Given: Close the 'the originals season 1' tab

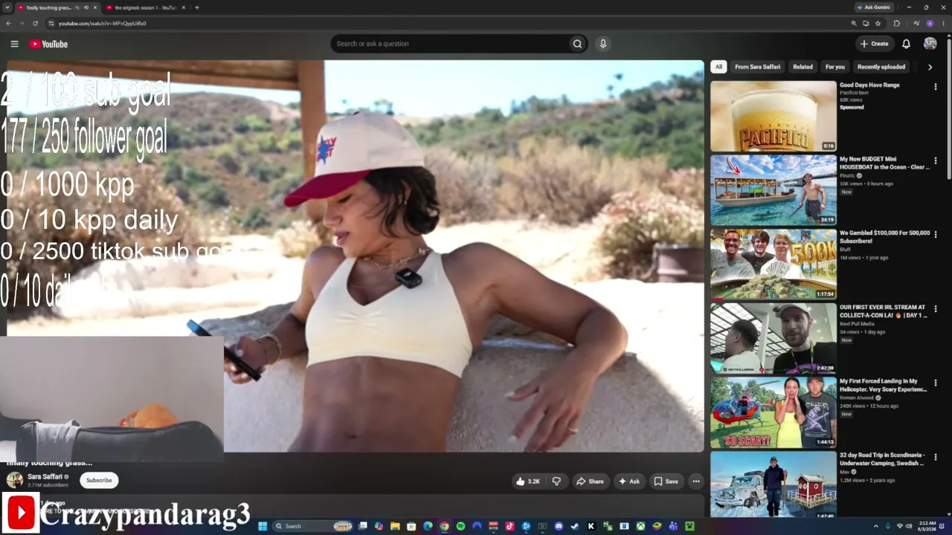Looking at the screenshot, I should (182, 7).
